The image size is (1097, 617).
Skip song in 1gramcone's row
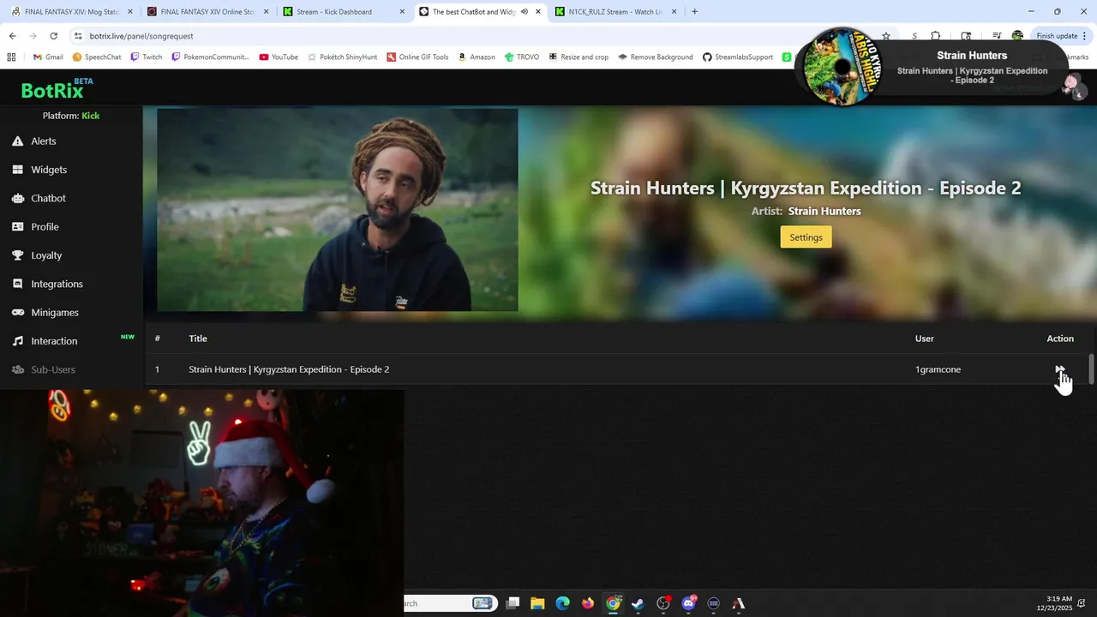click(1060, 369)
